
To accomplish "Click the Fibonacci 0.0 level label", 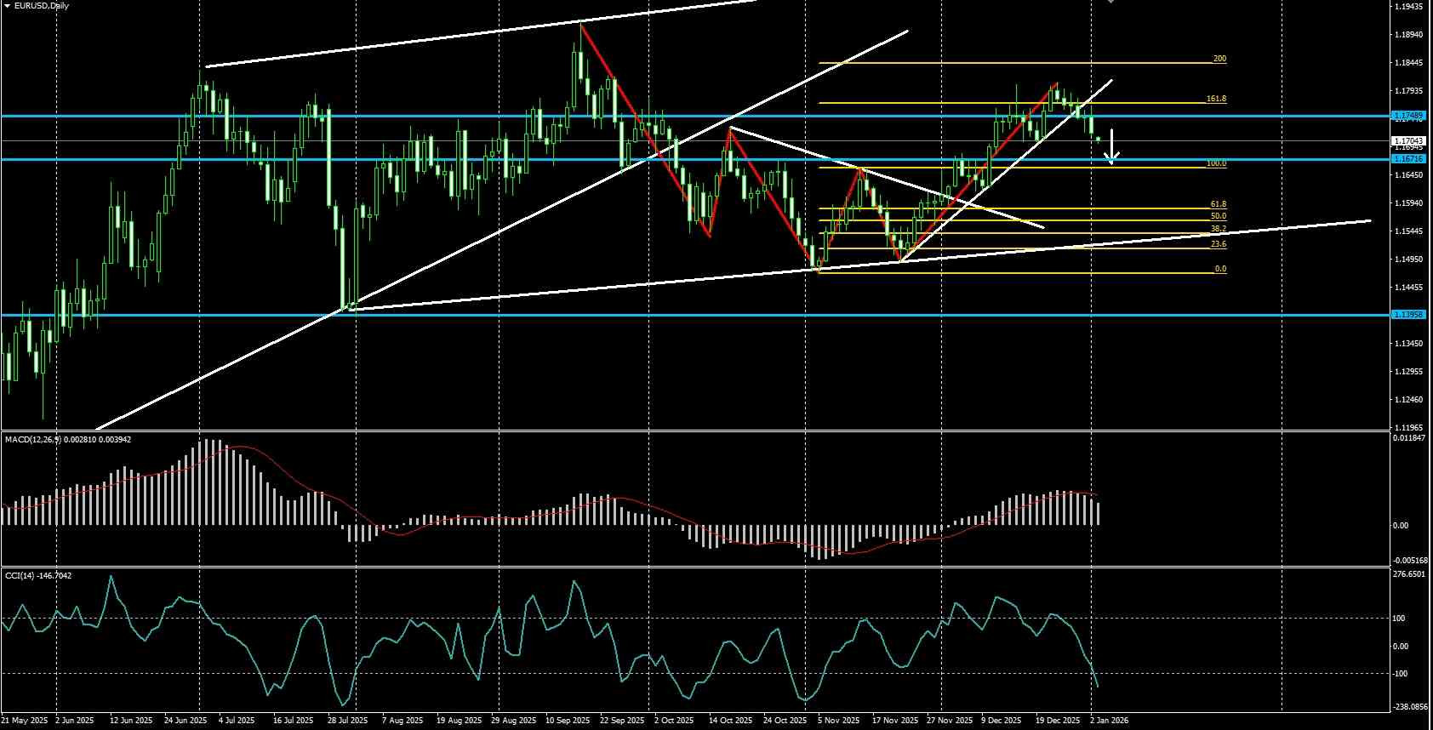I will 1220,269.
